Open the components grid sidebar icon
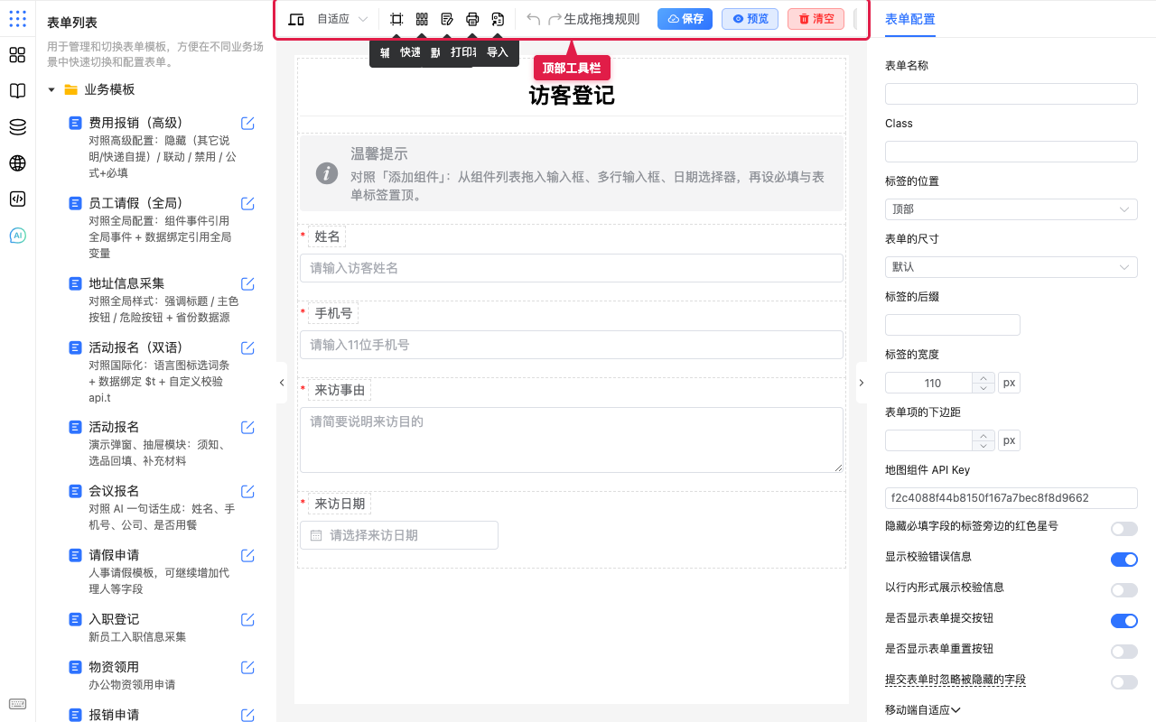Screen dimensions: 1156x722 pyautogui.click(x=17, y=55)
